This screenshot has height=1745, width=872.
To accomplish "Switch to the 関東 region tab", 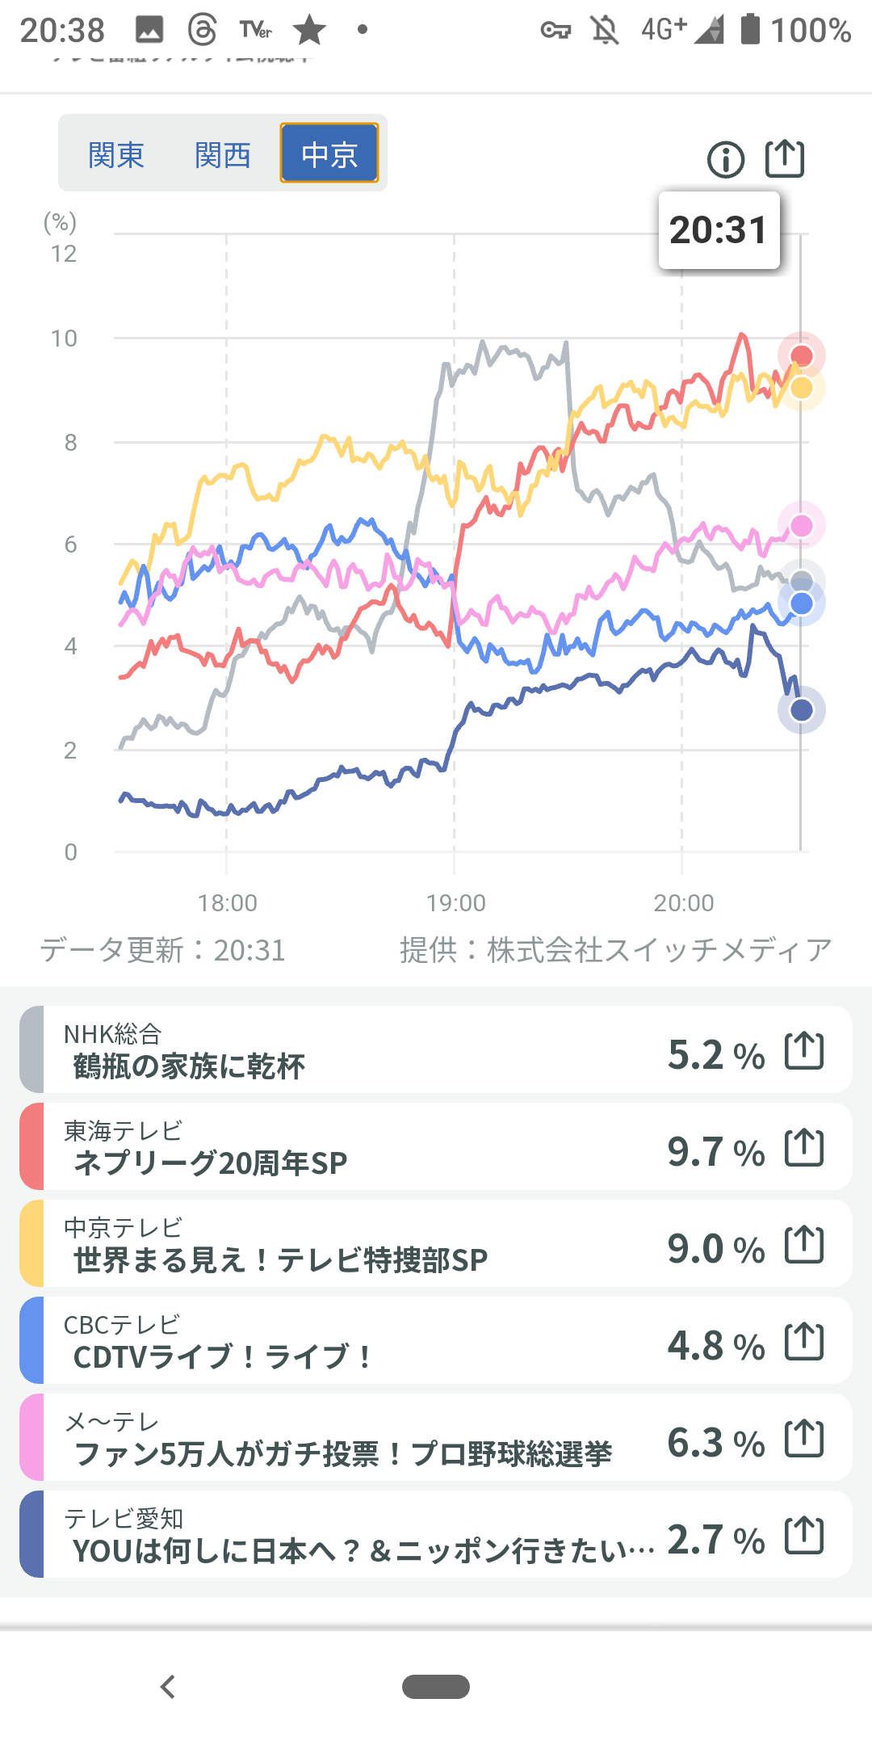I will click(116, 154).
